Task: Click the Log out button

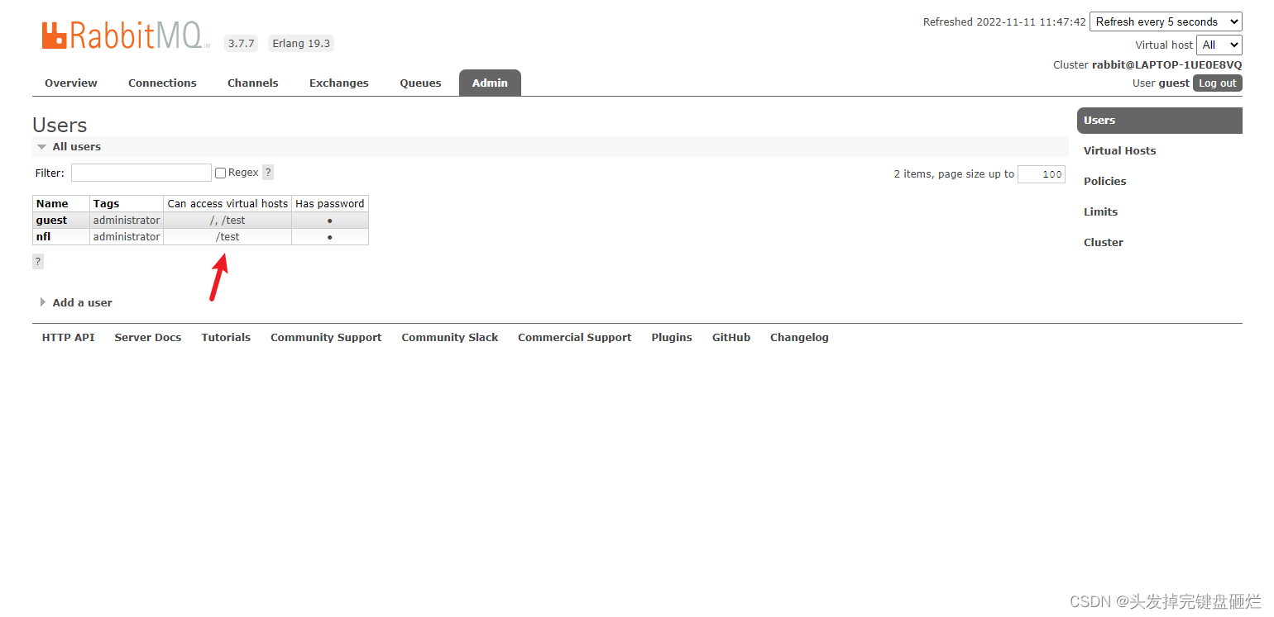Action: point(1218,83)
